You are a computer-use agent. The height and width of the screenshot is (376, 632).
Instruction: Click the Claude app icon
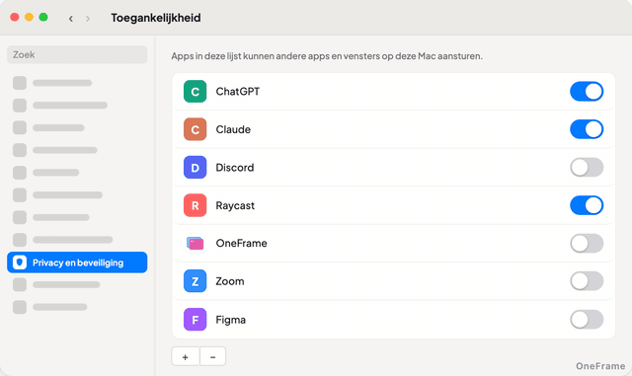click(x=196, y=129)
